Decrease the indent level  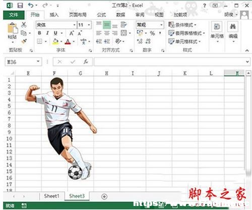[x=99, y=41]
